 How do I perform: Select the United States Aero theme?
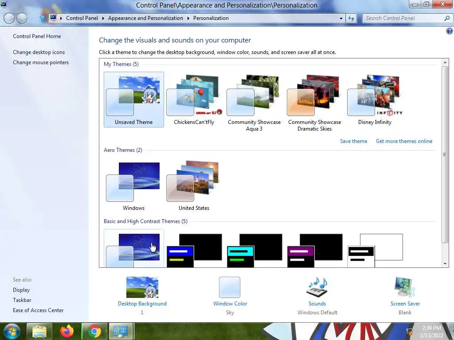(x=194, y=186)
